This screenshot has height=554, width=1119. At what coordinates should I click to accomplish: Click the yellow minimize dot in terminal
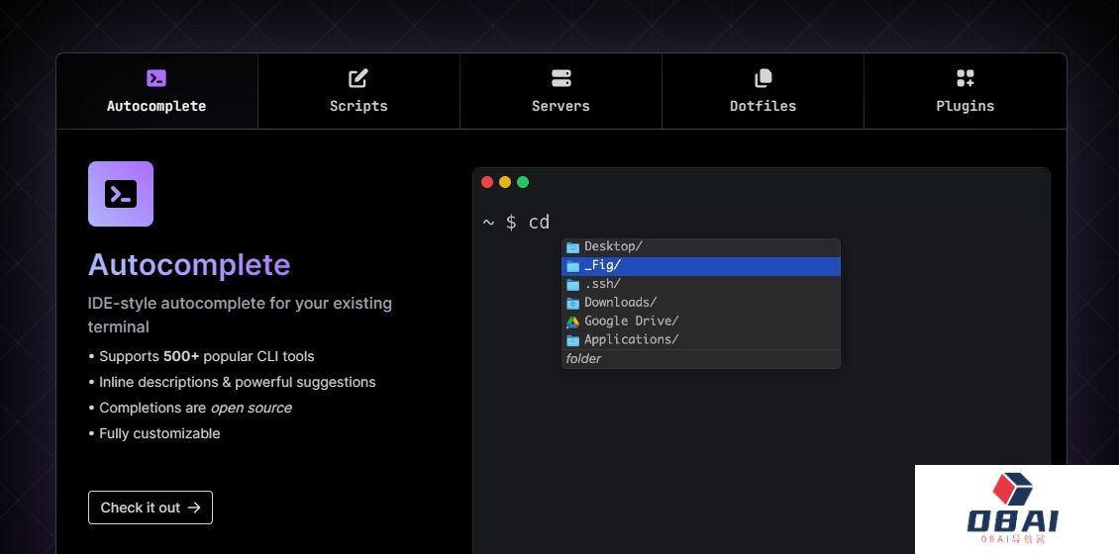click(505, 182)
